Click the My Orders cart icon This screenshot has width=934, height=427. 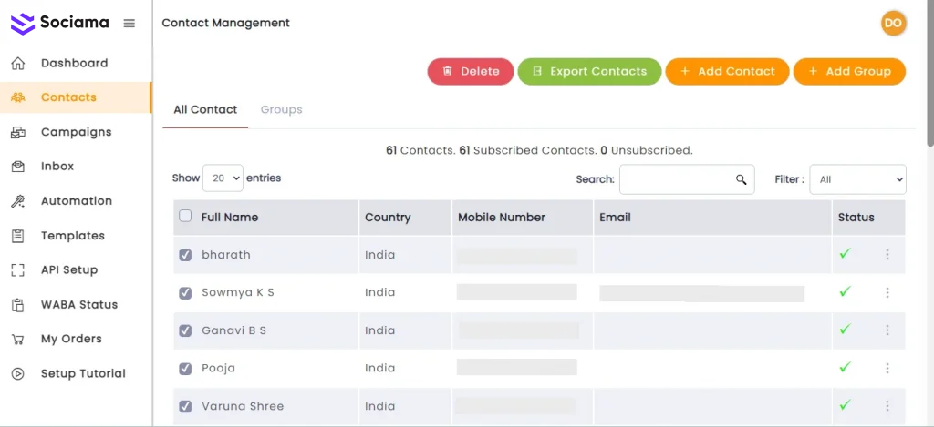[17, 339]
